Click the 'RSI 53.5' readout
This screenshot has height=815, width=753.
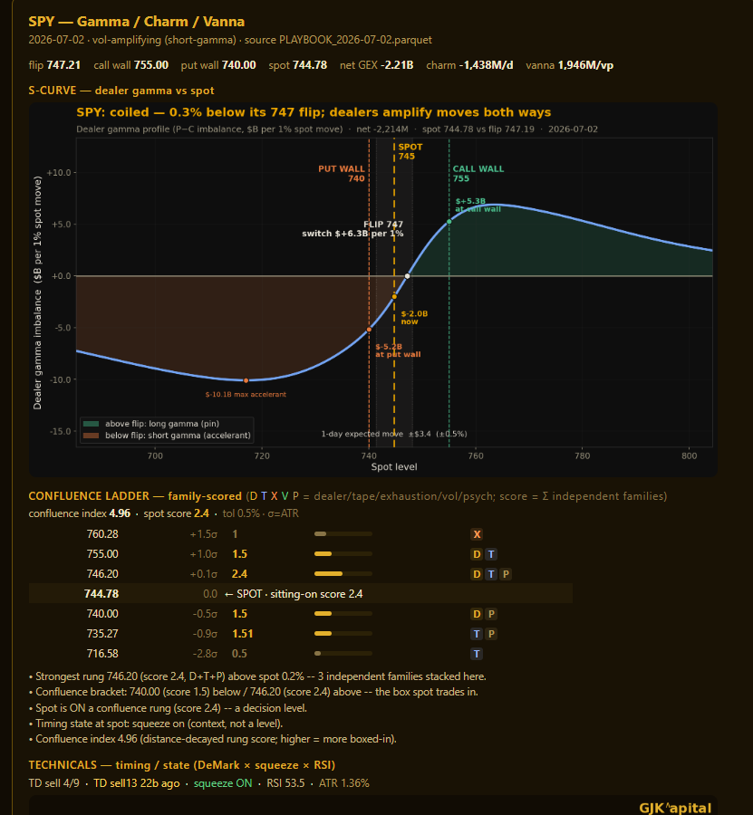tap(285, 783)
